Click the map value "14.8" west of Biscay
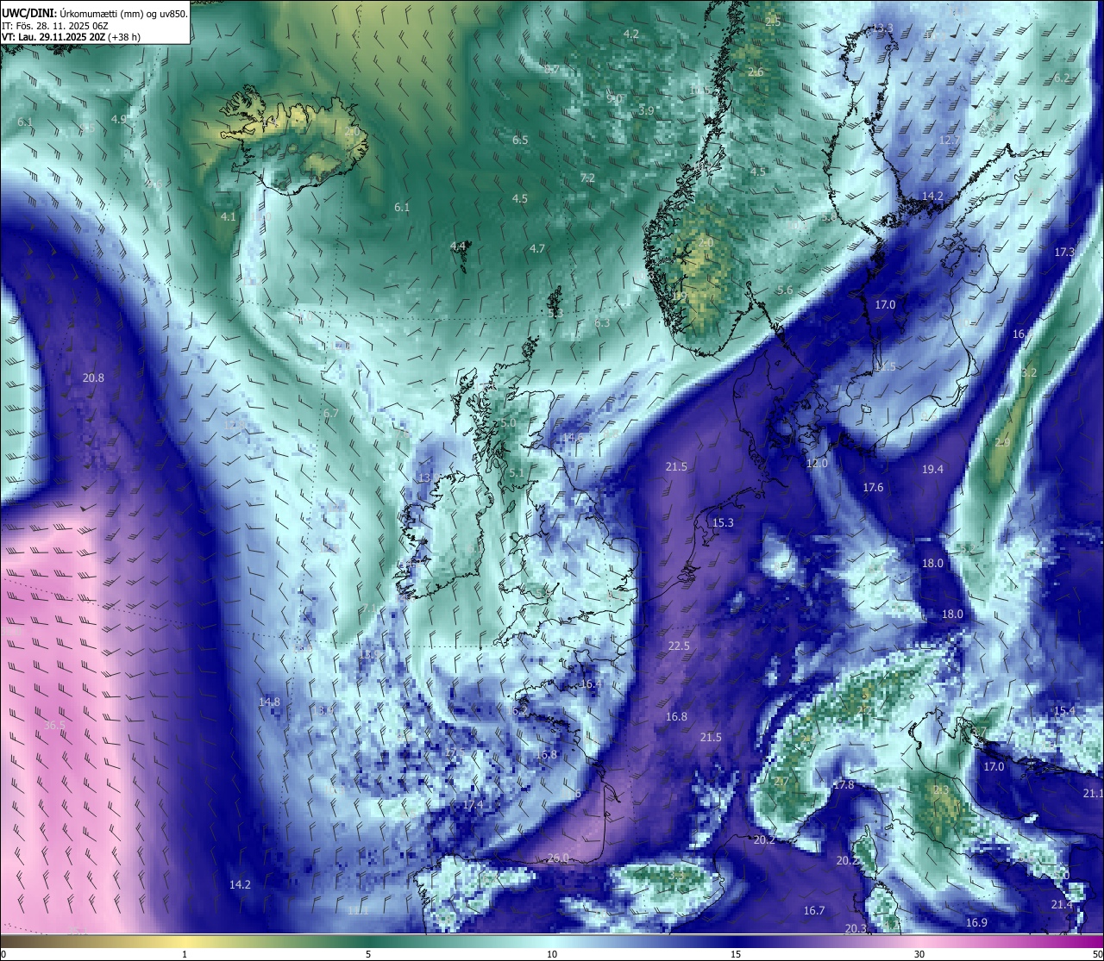Screen dimensions: 1104x961 (269, 702)
